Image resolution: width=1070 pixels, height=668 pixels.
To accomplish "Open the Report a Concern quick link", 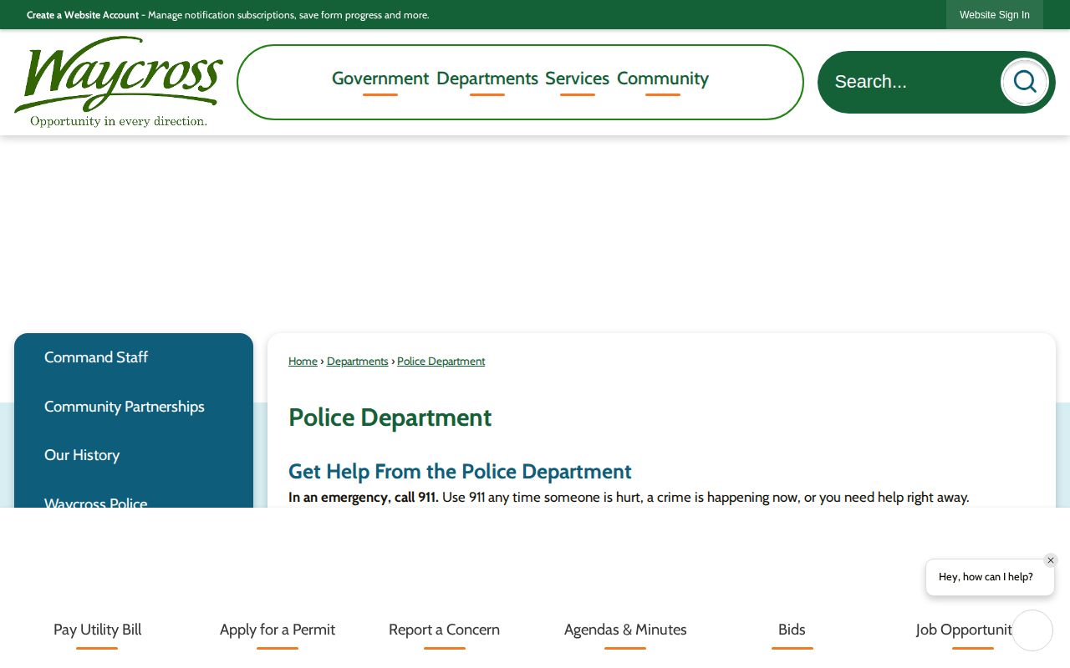I will pyautogui.click(x=444, y=630).
